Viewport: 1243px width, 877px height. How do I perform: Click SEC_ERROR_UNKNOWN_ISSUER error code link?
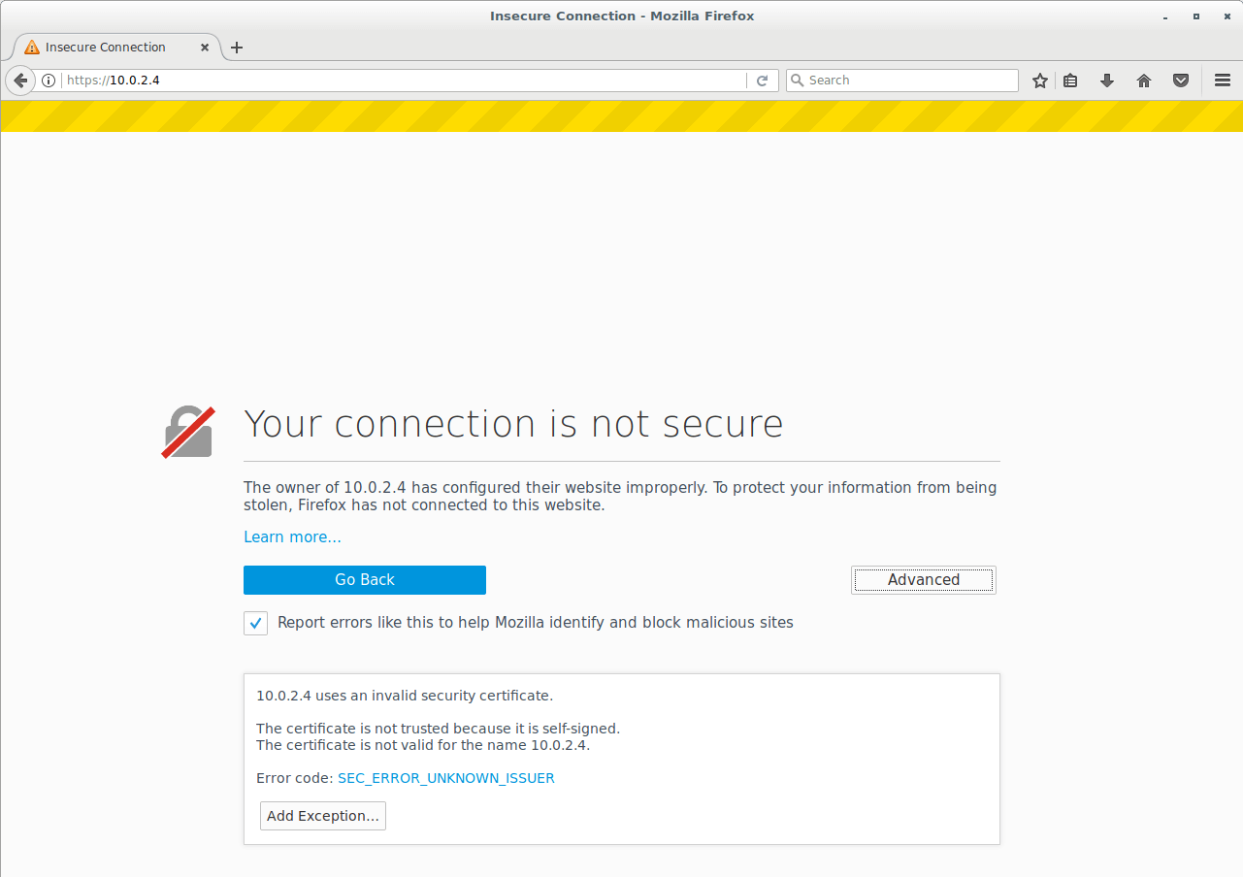[x=446, y=778]
